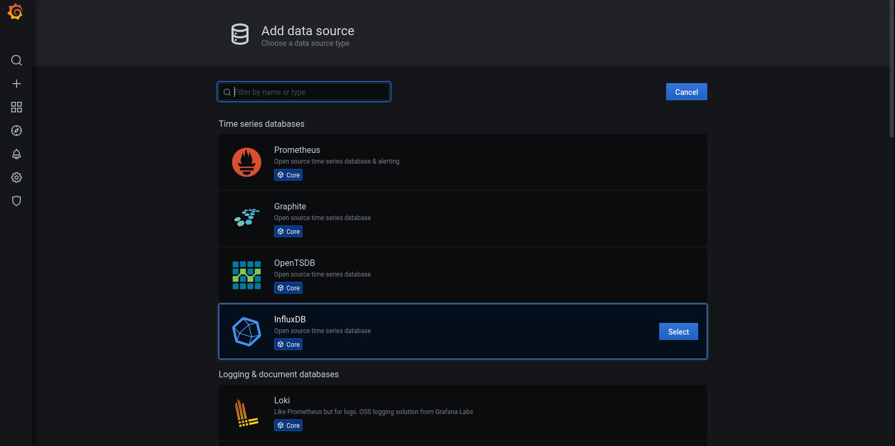Choose the Graphite data source title
The width and height of the screenshot is (895, 446).
point(290,206)
